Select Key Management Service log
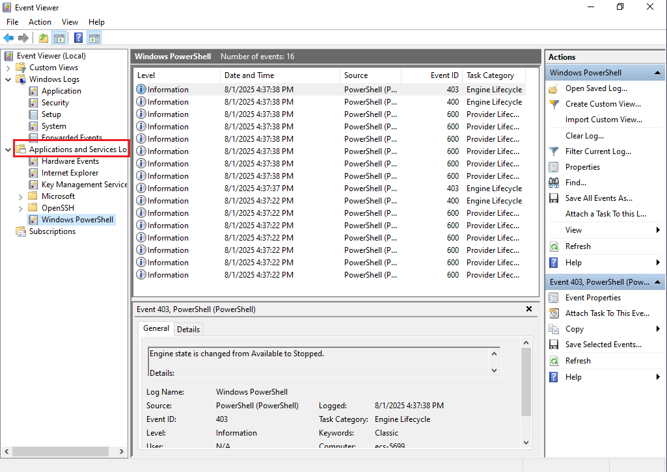This screenshot has height=472, width=667. coord(84,185)
